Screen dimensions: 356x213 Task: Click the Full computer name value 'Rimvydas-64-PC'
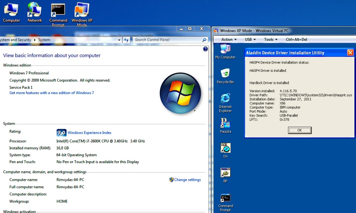click(x=70, y=187)
